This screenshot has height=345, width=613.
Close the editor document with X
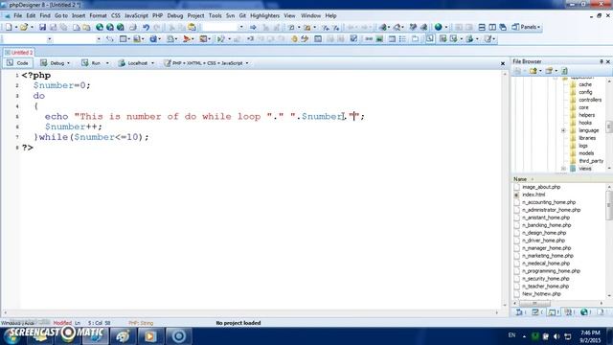pyautogui.click(x=503, y=63)
